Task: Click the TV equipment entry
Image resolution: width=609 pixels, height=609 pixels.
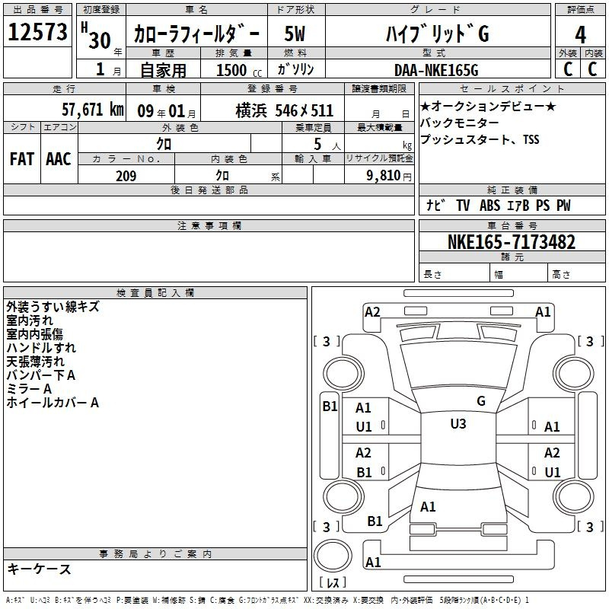Action: tap(463, 205)
